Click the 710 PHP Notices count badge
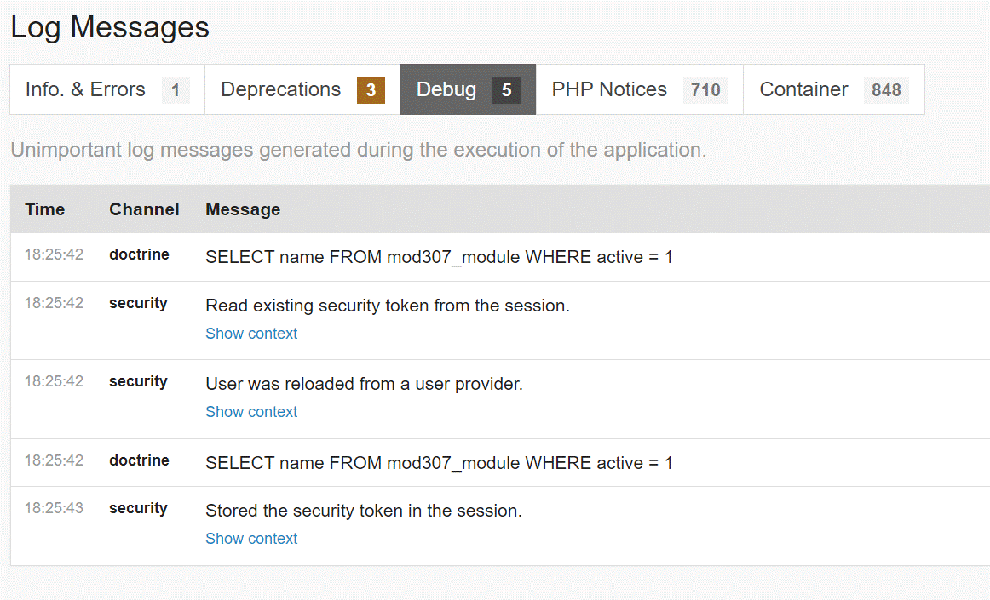This screenshot has width=990, height=600. (x=705, y=90)
